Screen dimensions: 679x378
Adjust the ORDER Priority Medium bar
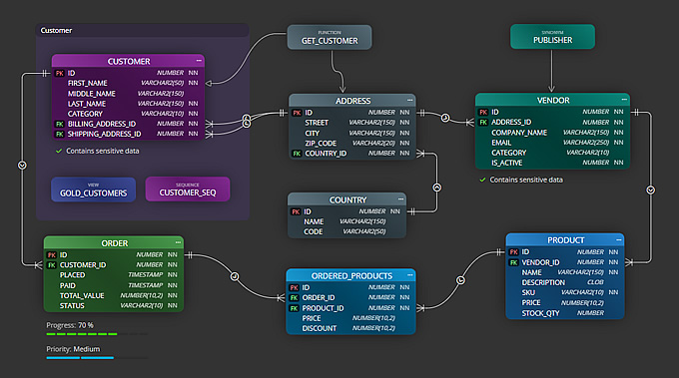click(x=97, y=358)
